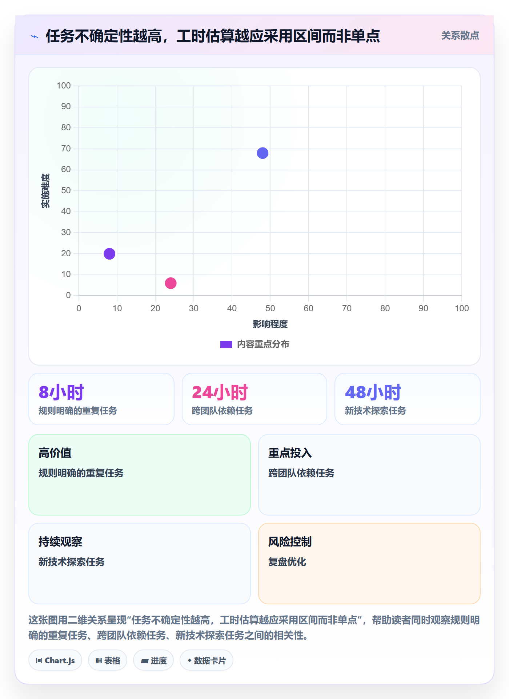Click 跨团队依赖任务 under the 24小时 value
This screenshot has width=509, height=699.
[x=222, y=411]
